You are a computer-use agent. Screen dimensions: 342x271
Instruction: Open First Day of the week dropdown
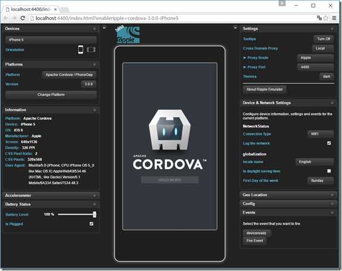(321, 180)
